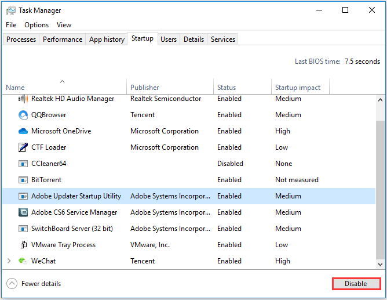Screen dimensions: 387x300
Task: Switch to the Services tab
Action: pos(223,39)
